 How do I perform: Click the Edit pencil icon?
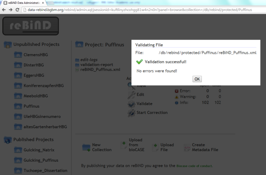tap(132, 95)
